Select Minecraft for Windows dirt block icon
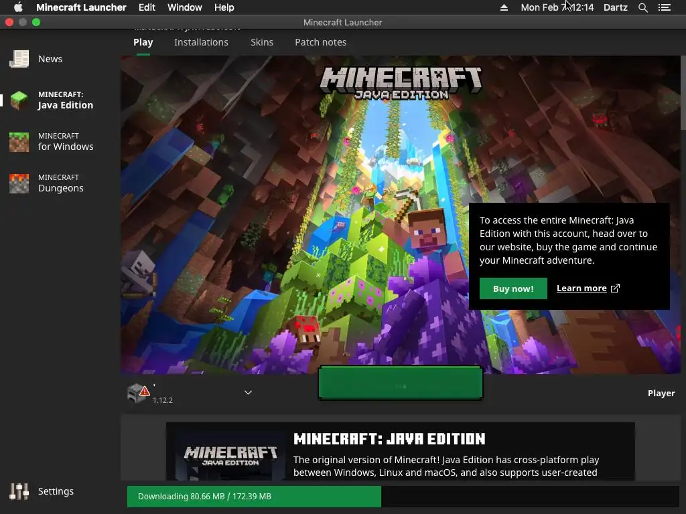The height and width of the screenshot is (514, 686). coord(19,142)
